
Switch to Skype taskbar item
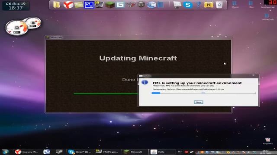click(80, 152)
